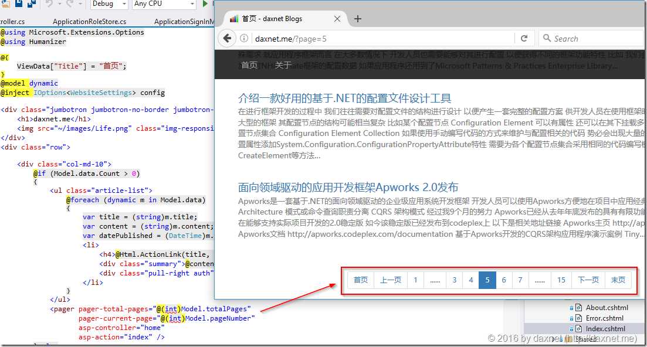Screen dimensions: 647x347
Task: Click the browser Search field
Action: point(591,39)
